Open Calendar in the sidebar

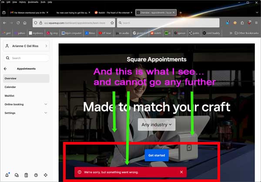(x=26, y=87)
